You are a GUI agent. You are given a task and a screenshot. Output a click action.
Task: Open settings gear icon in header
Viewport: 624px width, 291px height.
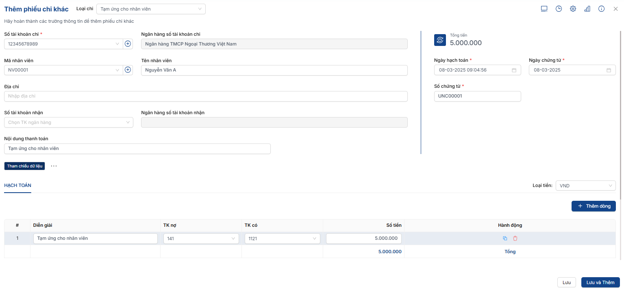573,9
